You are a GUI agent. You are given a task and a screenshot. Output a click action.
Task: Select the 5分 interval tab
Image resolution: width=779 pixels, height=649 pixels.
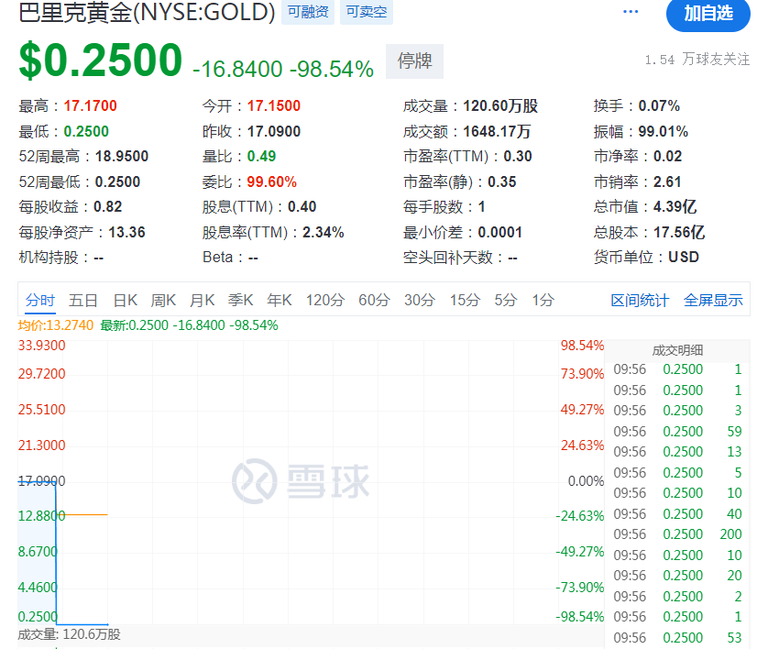[506, 300]
